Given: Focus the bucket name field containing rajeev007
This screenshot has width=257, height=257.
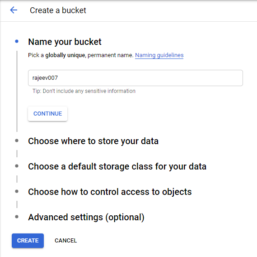Looking at the screenshot, I should [x=136, y=78].
